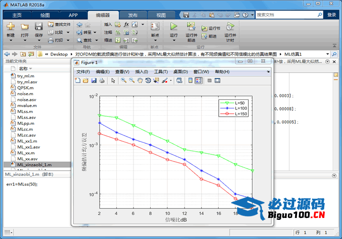
Task: Toggle the Insert Legend button in Figure 1
Action: pyautogui.click(x=199, y=81)
